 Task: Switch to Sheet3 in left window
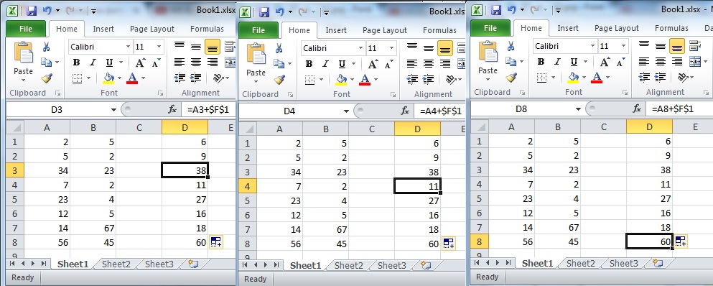pyautogui.click(x=159, y=264)
